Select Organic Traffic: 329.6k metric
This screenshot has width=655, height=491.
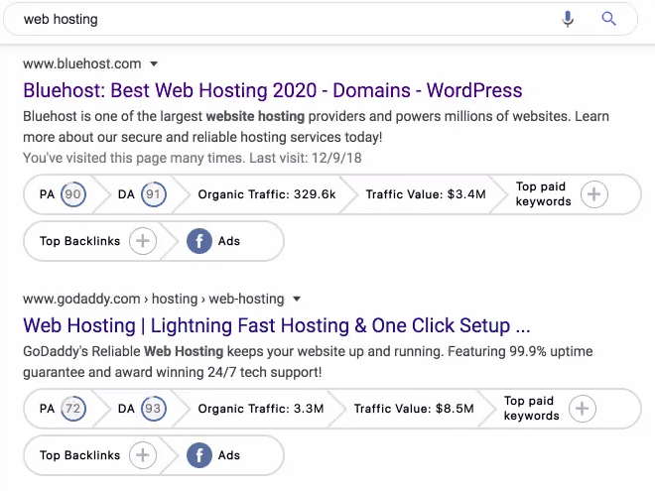click(267, 194)
